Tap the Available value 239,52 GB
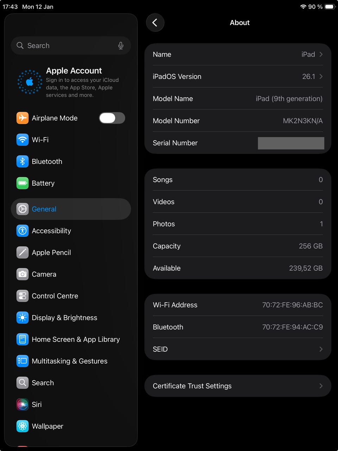 (306, 268)
